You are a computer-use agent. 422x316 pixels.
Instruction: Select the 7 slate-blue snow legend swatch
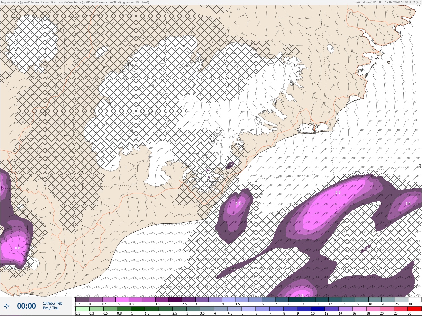click(282, 300)
